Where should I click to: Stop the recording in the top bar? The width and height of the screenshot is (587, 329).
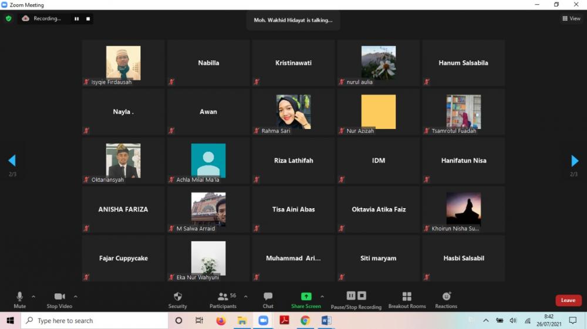[x=88, y=19]
